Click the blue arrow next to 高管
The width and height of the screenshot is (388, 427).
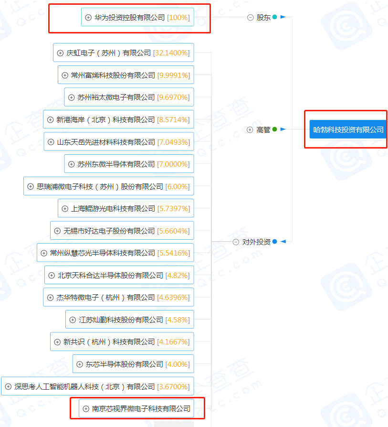pos(283,129)
